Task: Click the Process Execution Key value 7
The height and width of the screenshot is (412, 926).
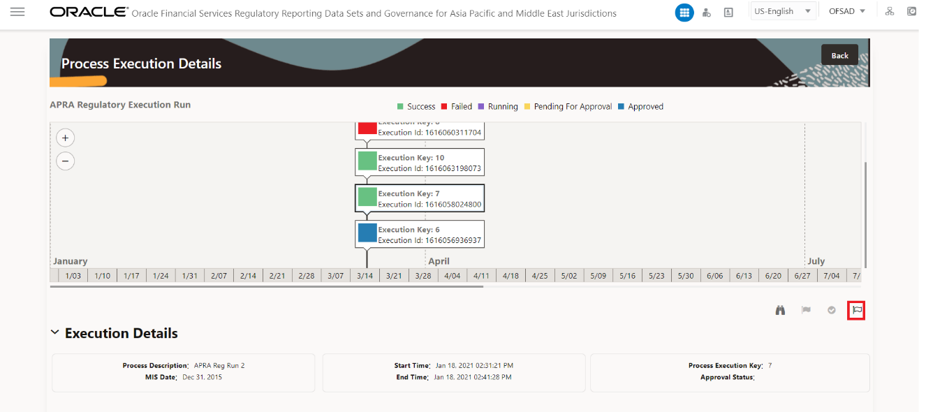Action: click(x=770, y=365)
